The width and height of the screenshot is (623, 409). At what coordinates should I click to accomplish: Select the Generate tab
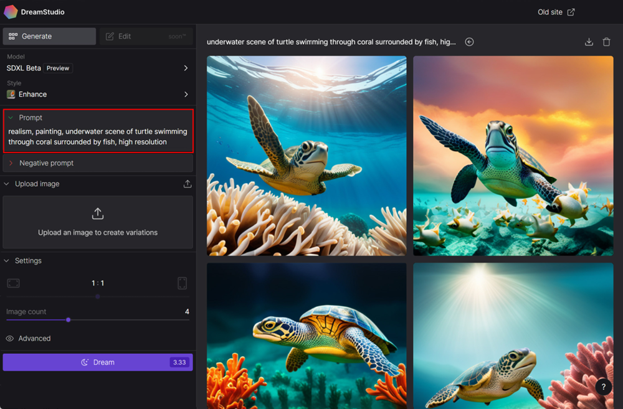click(49, 36)
